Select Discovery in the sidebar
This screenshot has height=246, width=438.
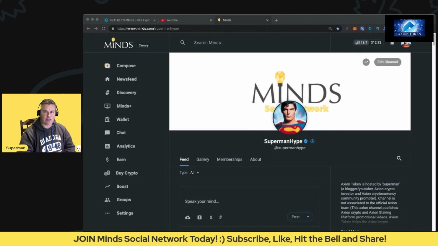pos(126,92)
